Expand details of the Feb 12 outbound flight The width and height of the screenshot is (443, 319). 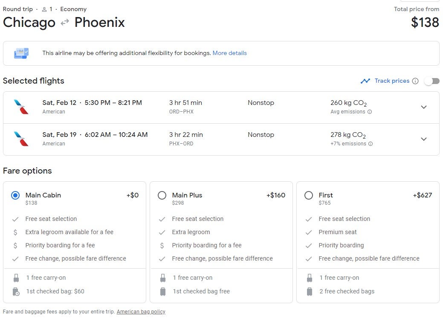coord(424,107)
